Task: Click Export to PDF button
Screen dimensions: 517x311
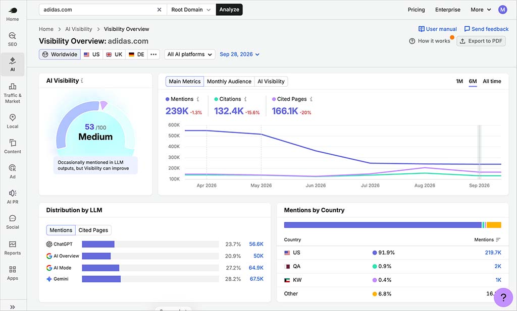Action: (x=481, y=41)
